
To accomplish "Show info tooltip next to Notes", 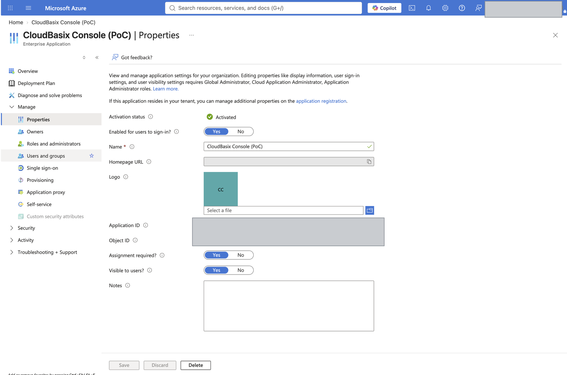I will pyautogui.click(x=128, y=285).
